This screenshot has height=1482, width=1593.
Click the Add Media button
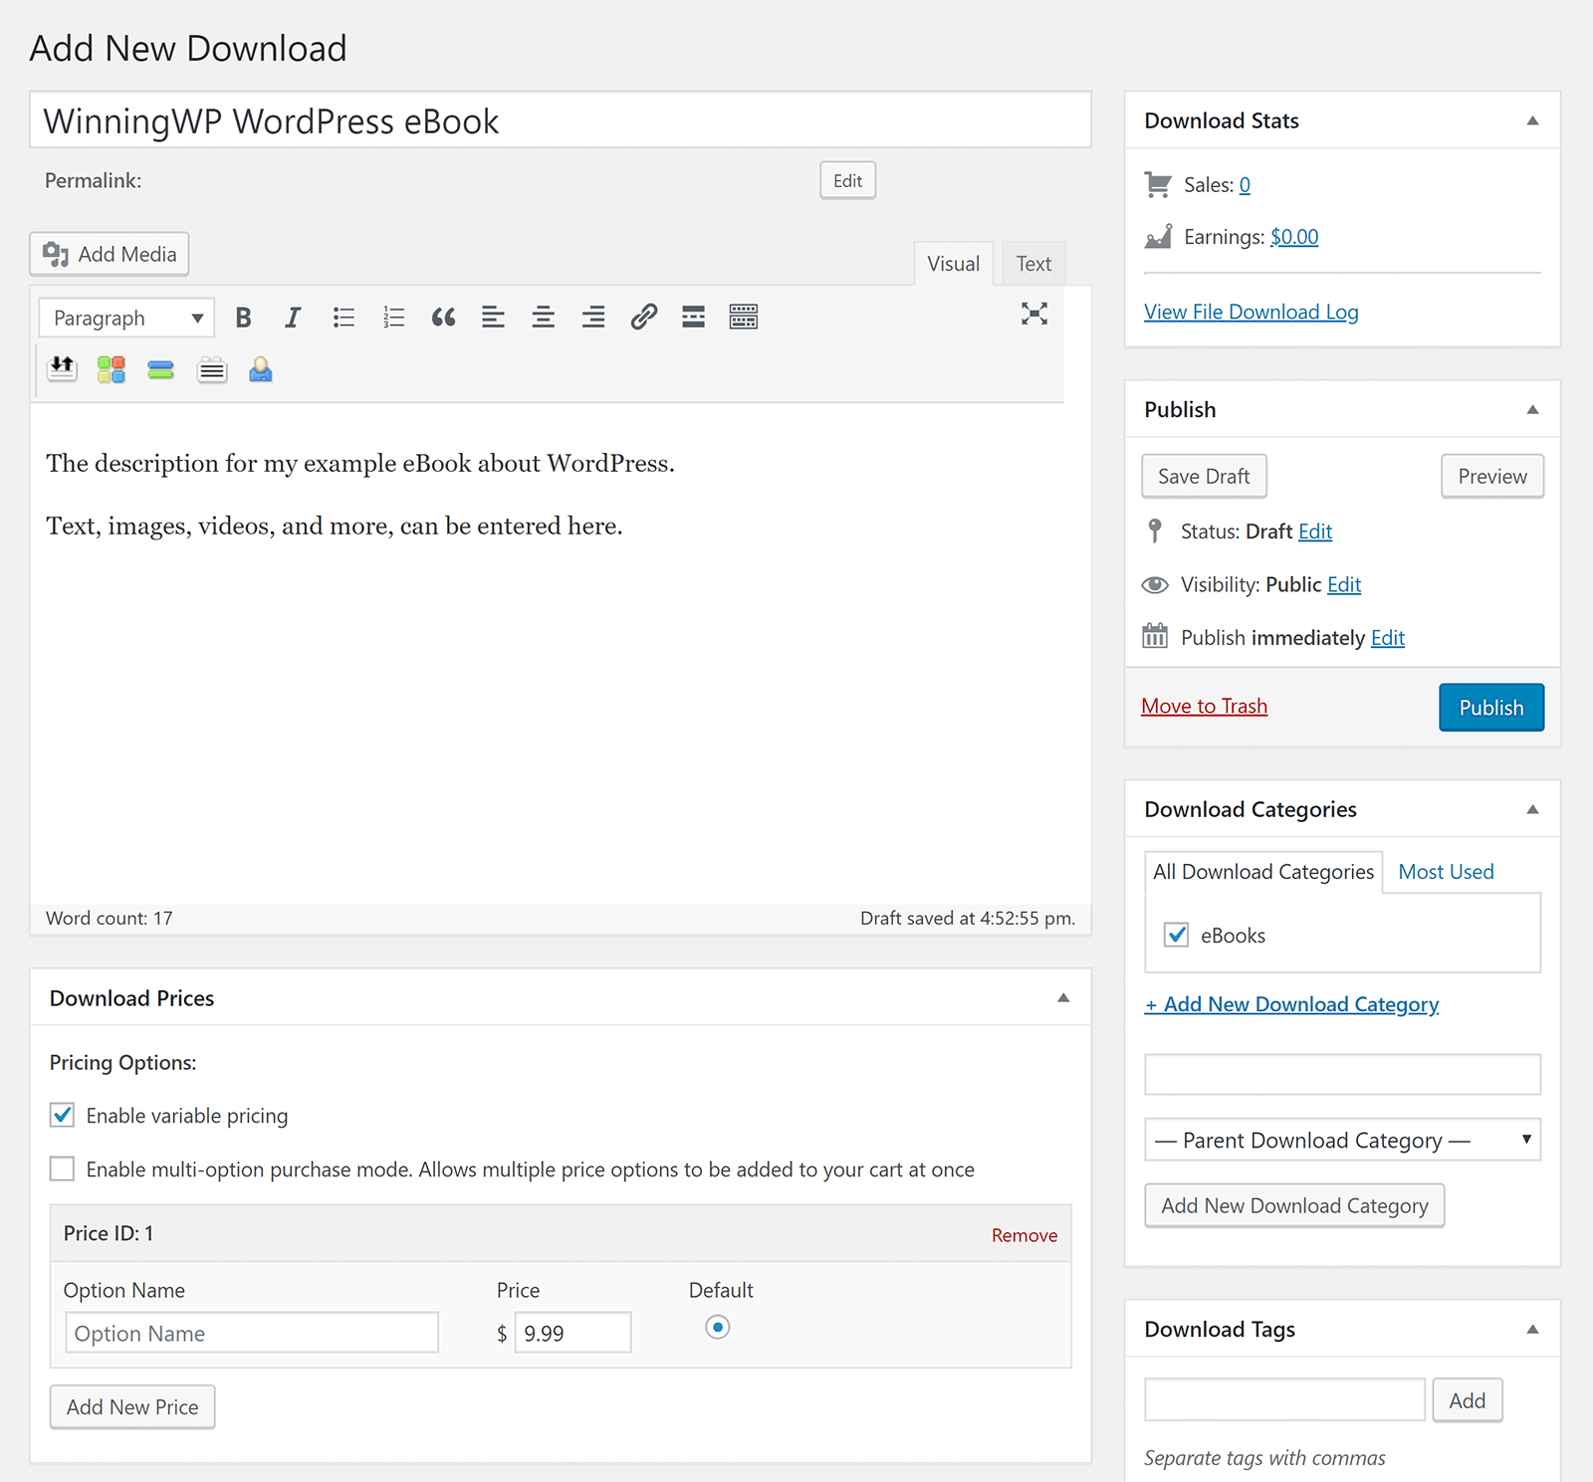(x=110, y=254)
